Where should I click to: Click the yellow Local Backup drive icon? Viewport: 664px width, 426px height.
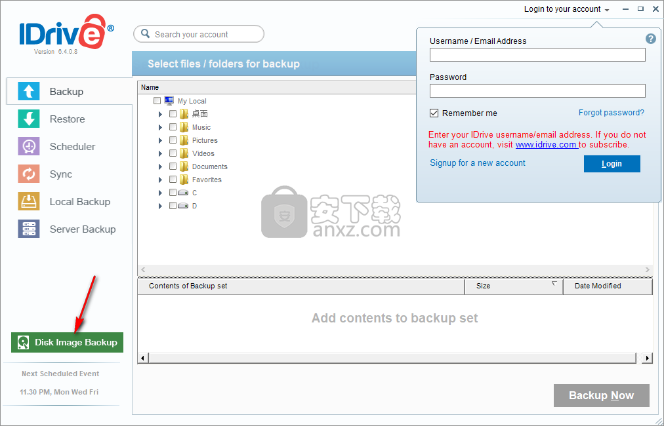(29, 201)
